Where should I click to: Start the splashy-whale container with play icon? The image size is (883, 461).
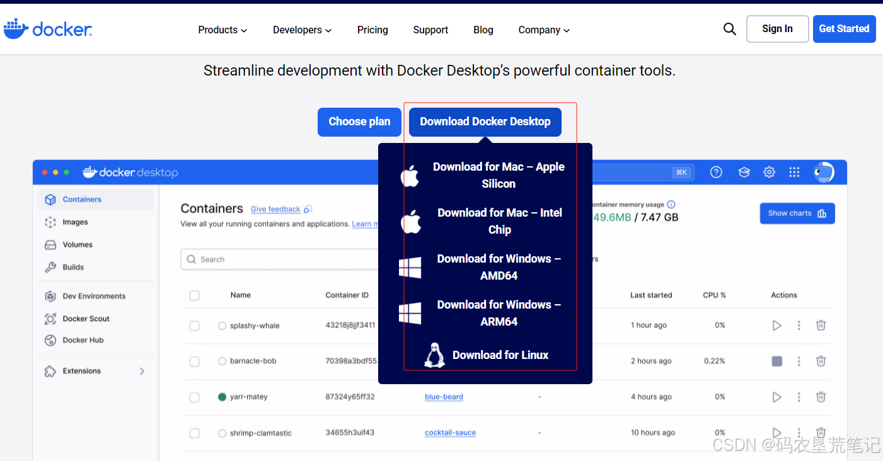776,326
